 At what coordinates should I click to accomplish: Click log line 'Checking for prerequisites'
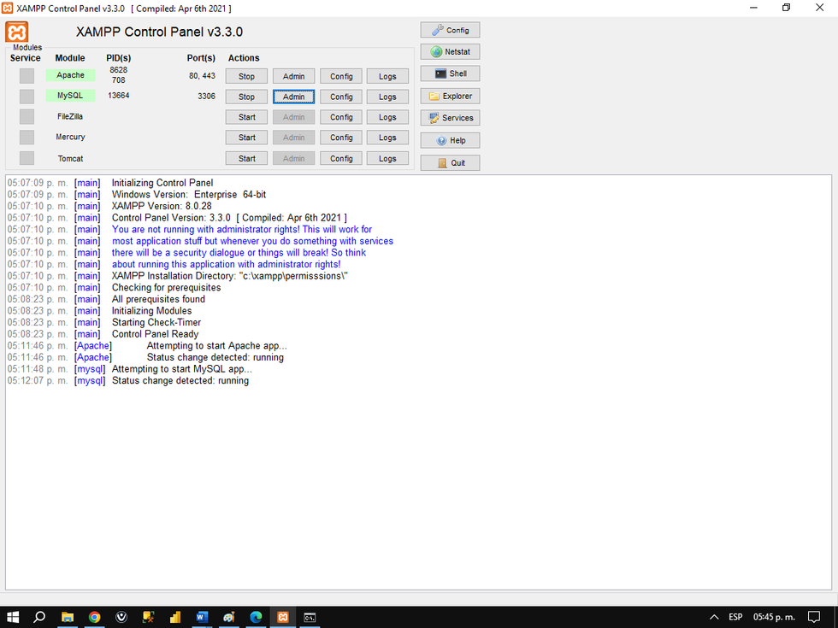coord(166,287)
